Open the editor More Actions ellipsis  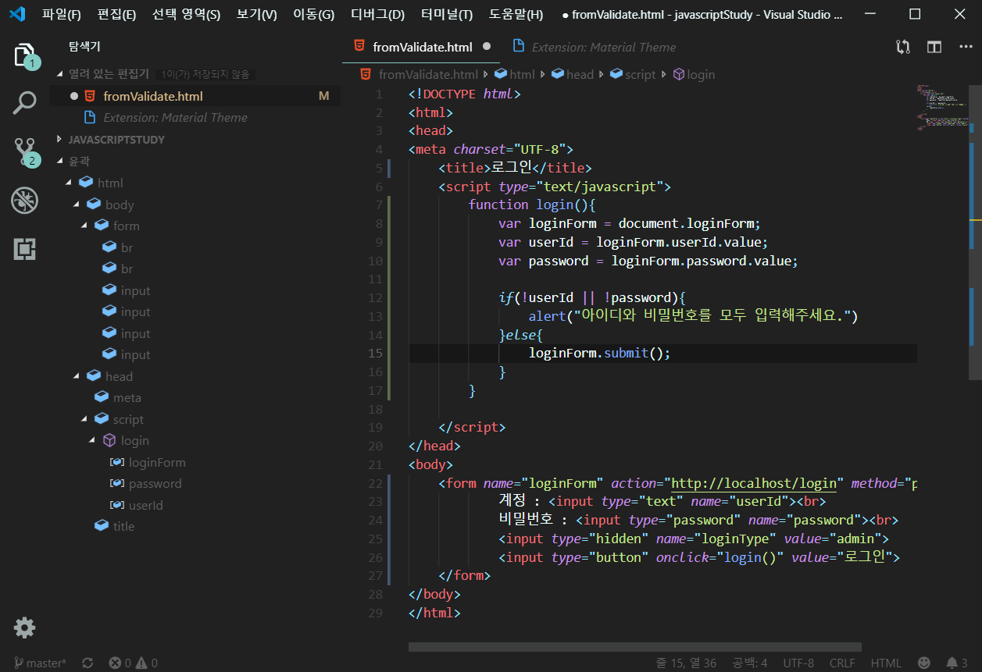(x=966, y=47)
